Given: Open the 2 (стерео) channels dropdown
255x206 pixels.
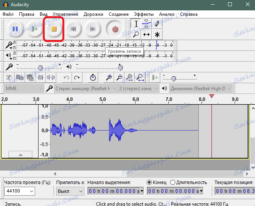Looking at the screenshot, I should pyautogui.click(x=139, y=89).
